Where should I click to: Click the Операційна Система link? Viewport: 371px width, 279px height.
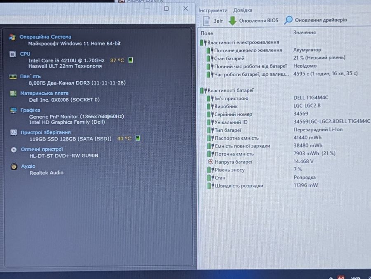click(45, 37)
